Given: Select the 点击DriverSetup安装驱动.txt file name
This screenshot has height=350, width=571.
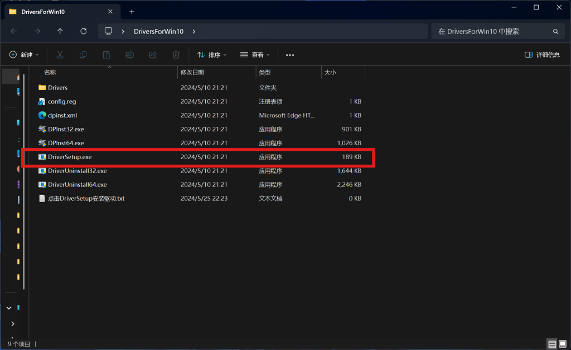Looking at the screenshot, I should coord(86,199).
